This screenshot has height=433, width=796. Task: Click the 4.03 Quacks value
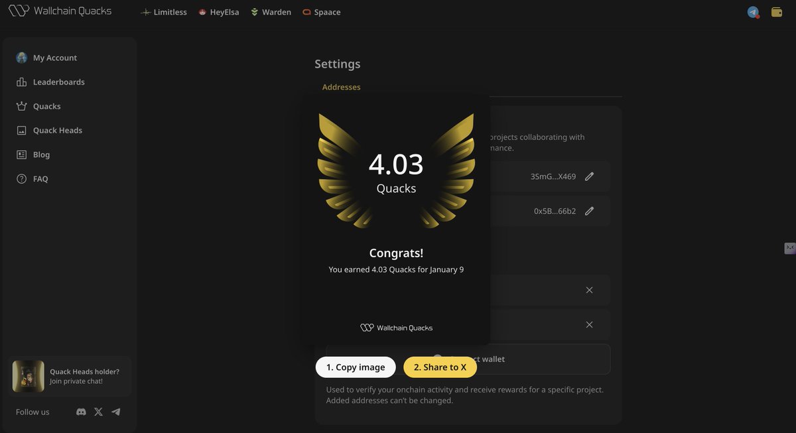tap(396, 164)
